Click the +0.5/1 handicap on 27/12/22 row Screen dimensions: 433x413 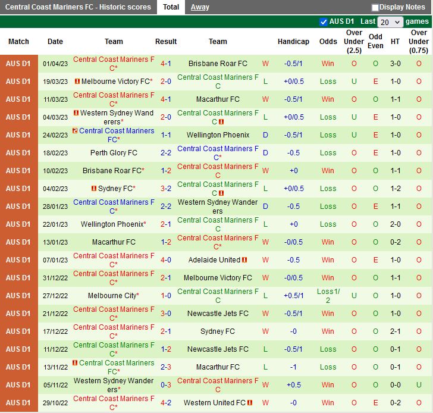[x=293, y=296]
